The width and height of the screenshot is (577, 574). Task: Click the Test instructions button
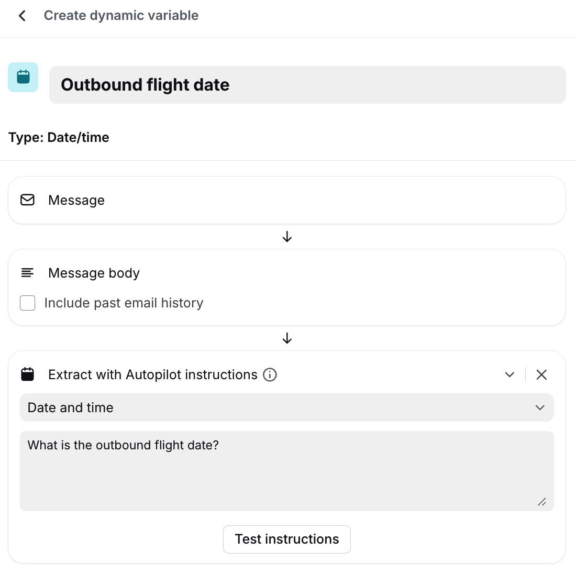[x=286, y=539]
